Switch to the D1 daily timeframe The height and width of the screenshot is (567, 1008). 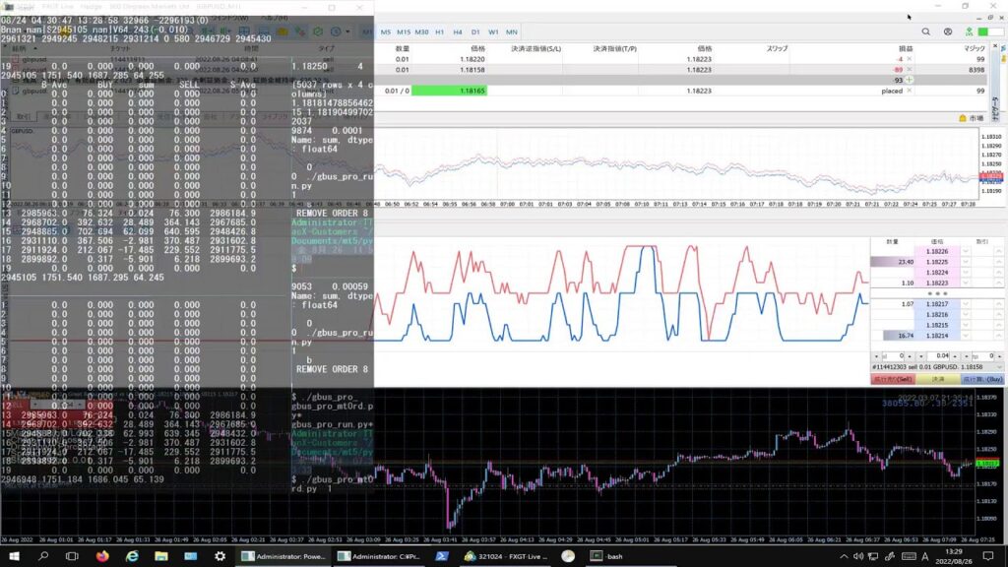[473, 32]
